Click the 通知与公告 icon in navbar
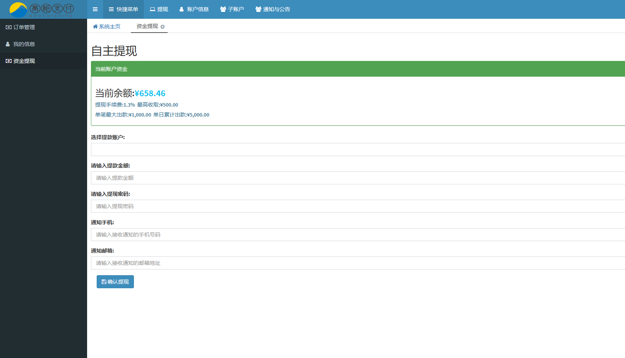Screen dimensions: 625x358 [x=258, y=9]
